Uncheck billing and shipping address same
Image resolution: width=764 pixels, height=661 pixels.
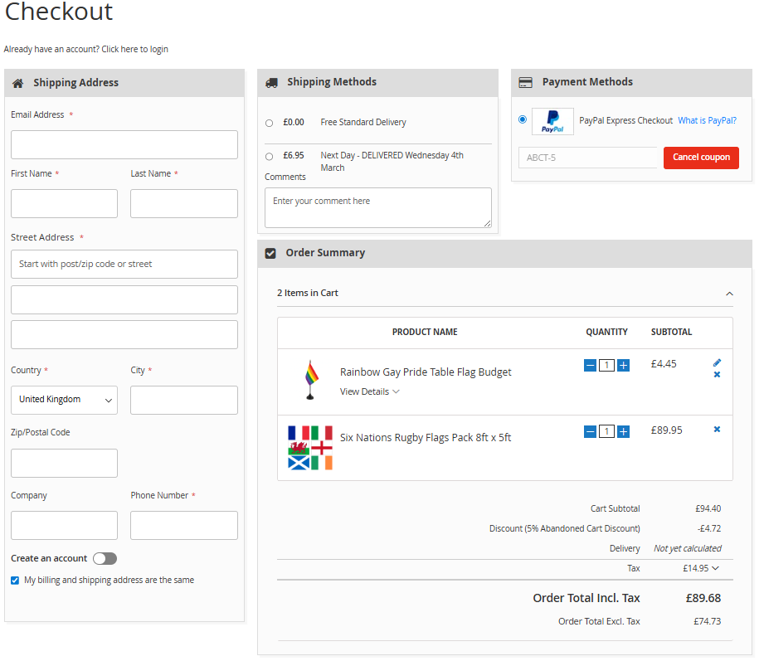15,581
